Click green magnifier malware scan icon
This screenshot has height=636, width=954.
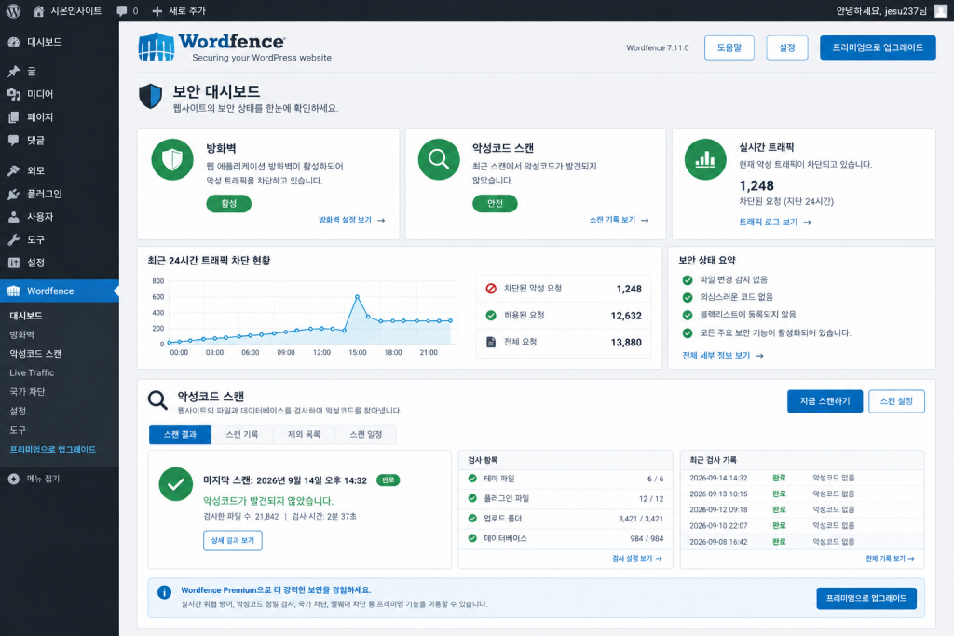click(x=439, y=159)
